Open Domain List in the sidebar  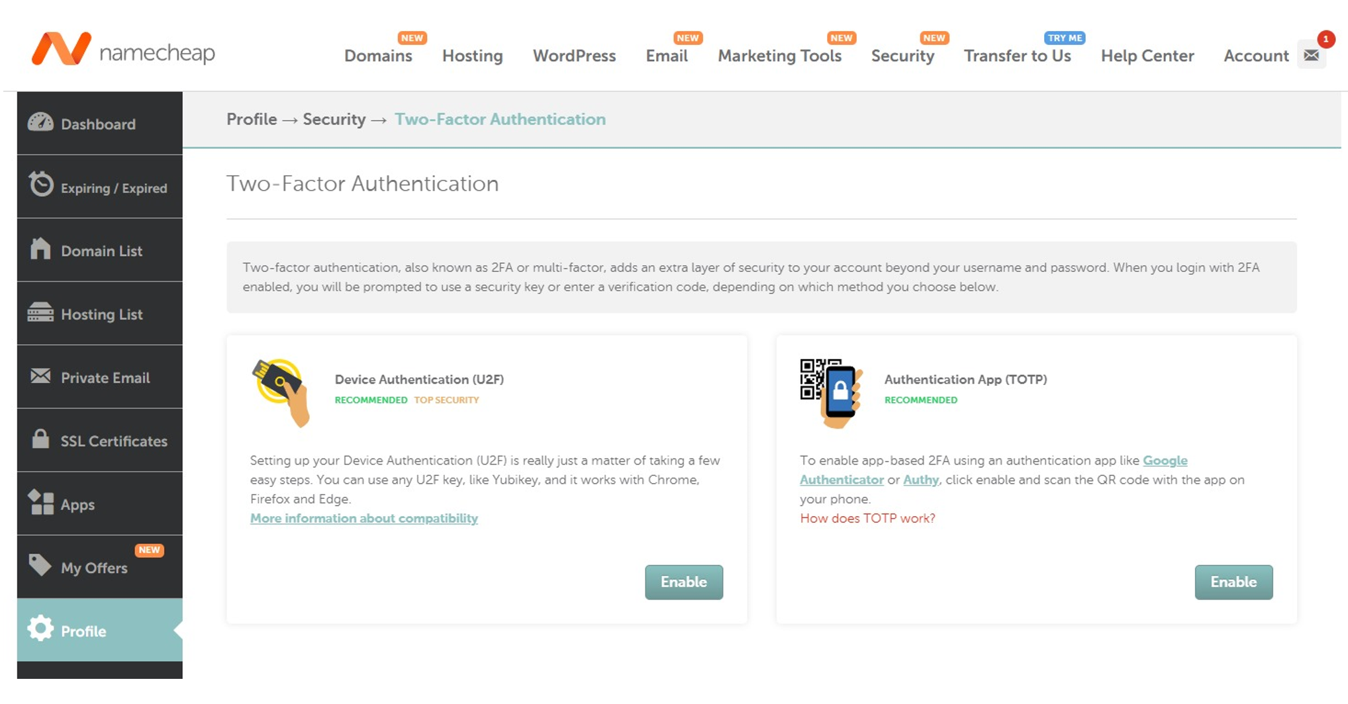(x=100, y=250)
